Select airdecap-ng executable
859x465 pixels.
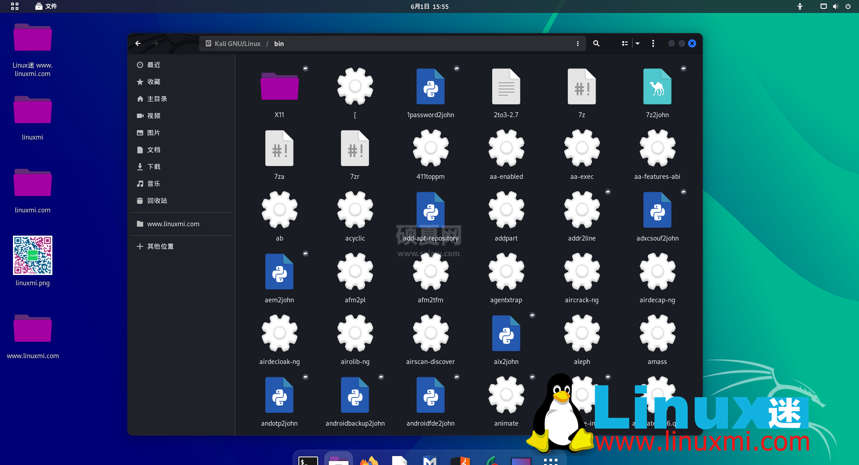pos(657,278)
